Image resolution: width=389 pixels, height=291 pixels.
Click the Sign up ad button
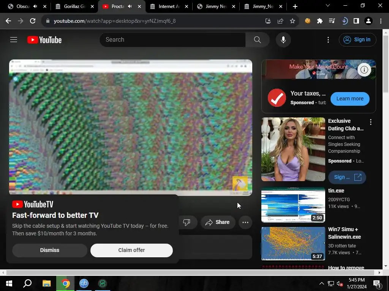[347, 177]
